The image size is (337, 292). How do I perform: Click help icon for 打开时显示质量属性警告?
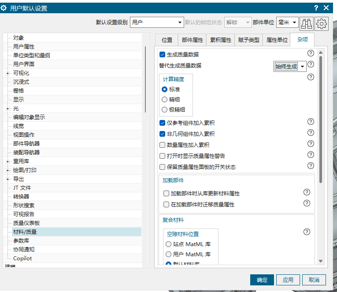coord(311,155)
